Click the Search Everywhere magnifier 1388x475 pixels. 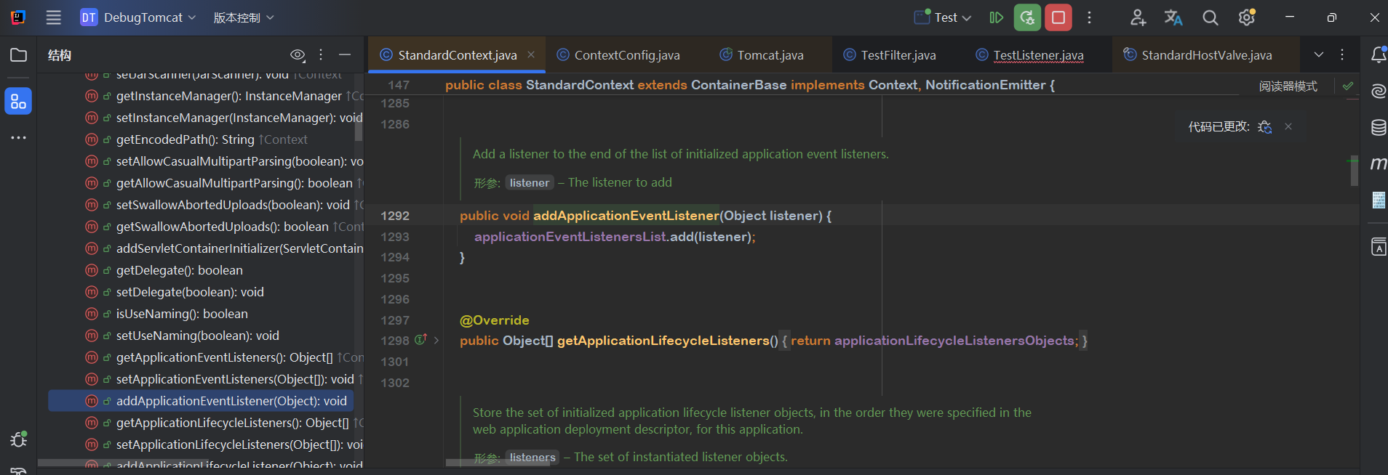[1210, 17]
